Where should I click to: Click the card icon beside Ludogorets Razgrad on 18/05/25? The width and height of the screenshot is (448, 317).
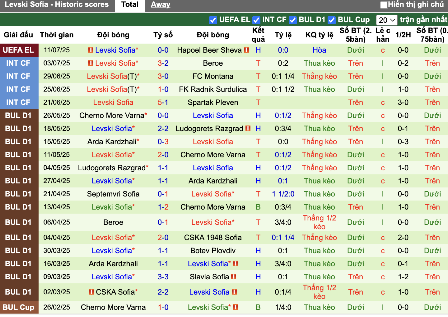click(248, 128)
